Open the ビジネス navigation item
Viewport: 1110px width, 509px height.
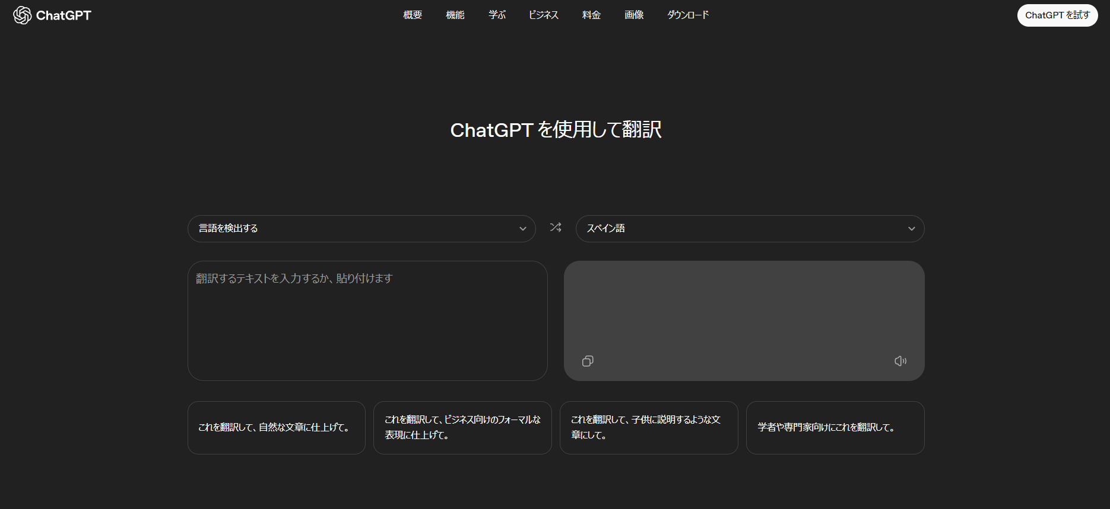point(543,15)
